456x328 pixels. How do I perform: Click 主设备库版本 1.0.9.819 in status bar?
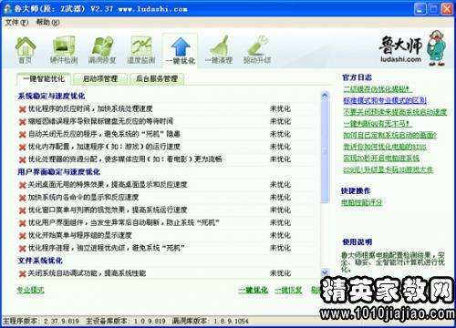click(x=126, y=321)
